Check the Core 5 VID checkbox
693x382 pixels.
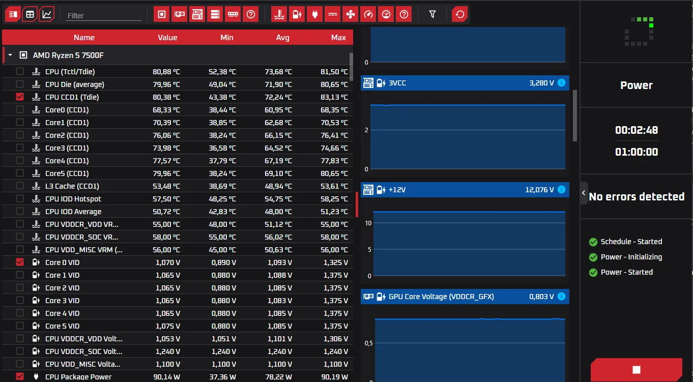(20, 326)
